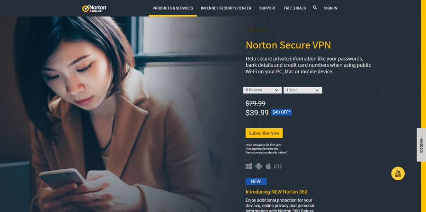The width and height of the screenshot is (426, 212).
Task: Click the iOS platform label
Action: 278,167
